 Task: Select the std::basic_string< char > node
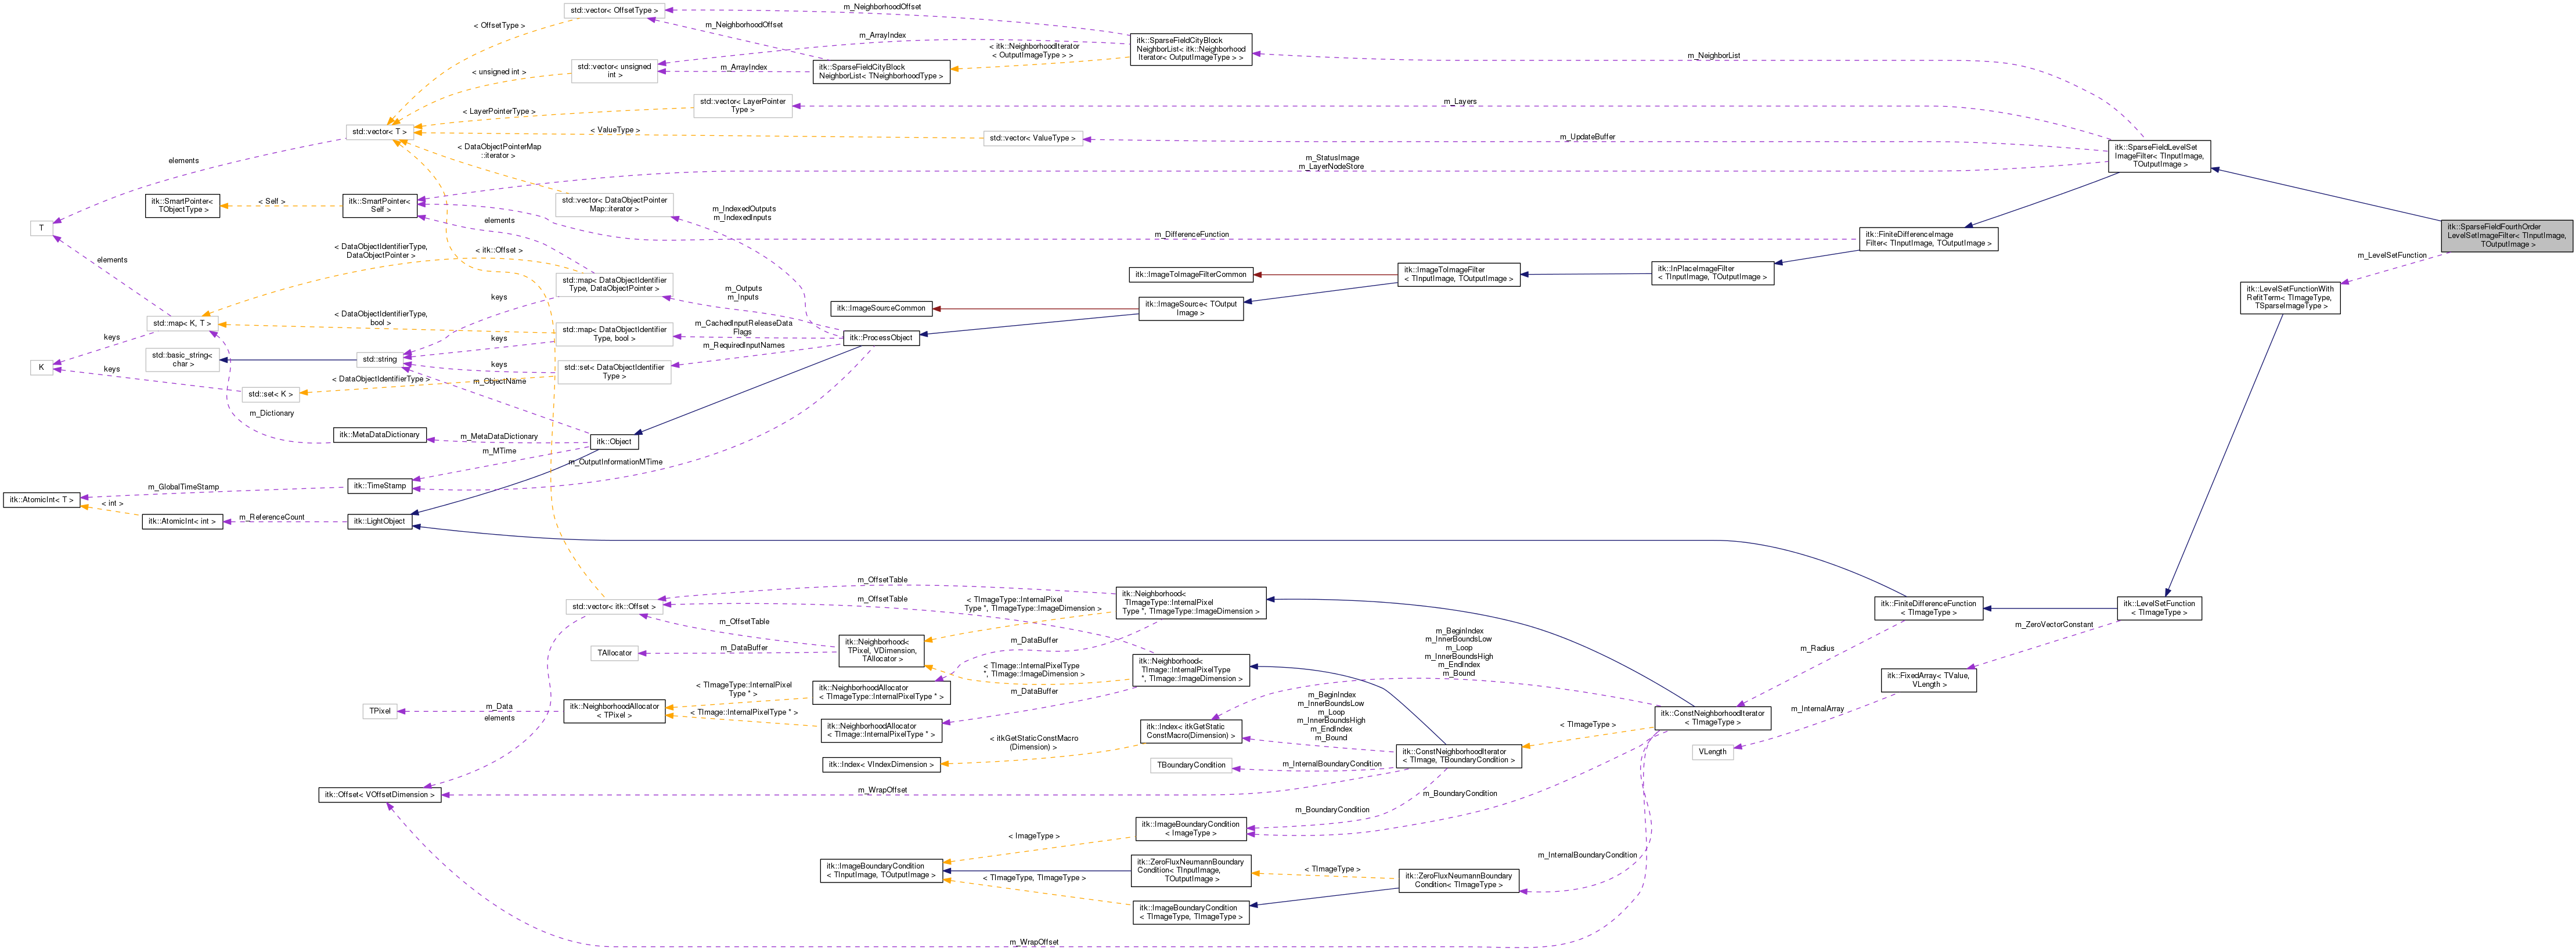point(181,359)
